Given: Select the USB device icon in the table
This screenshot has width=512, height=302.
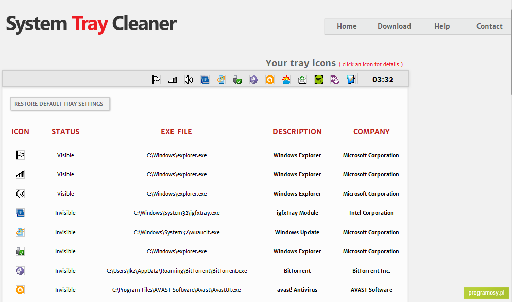Looking at the screenshot, I should click(20, 251).
